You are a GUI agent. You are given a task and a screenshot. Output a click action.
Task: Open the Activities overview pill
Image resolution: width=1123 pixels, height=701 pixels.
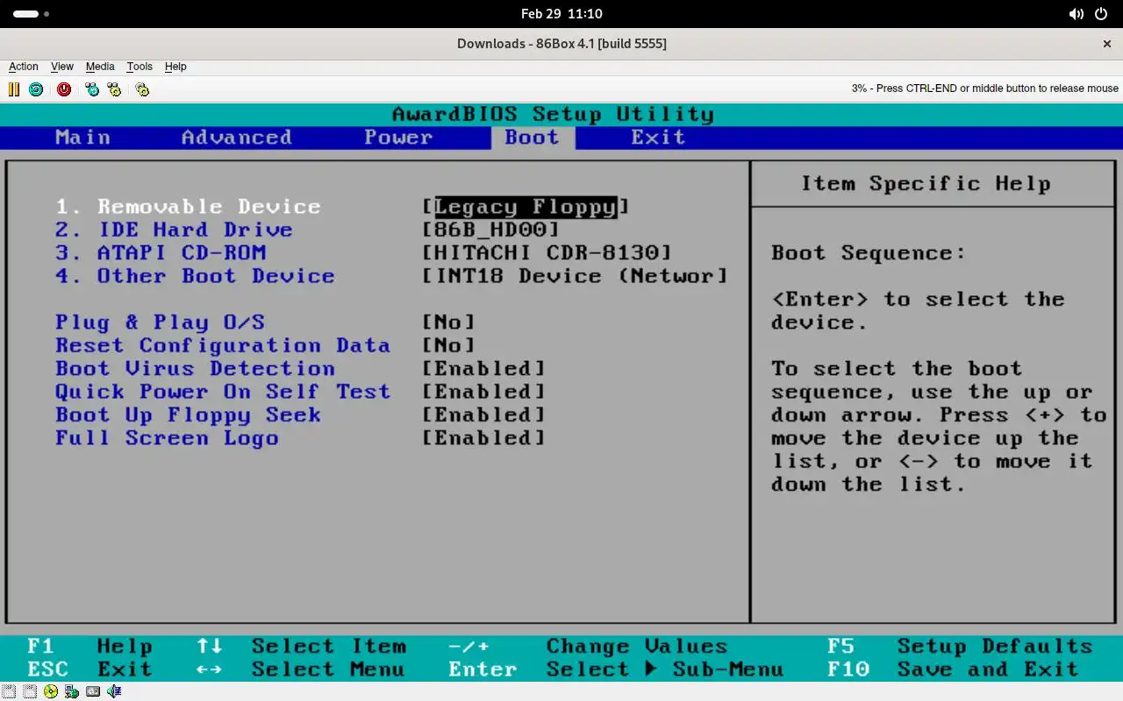pos(31,14)
